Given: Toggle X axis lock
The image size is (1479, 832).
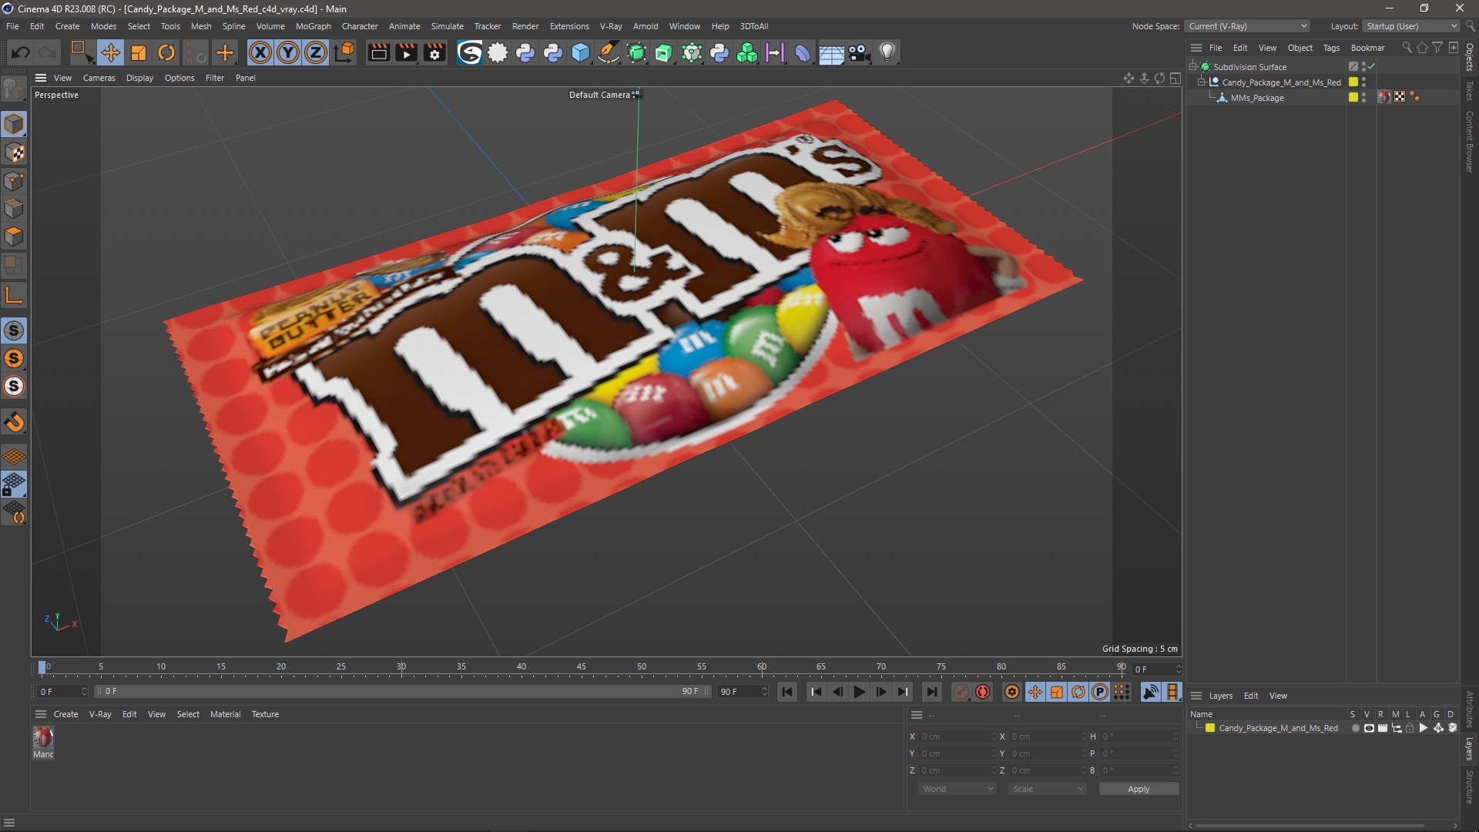Looking at the screenshot, I should coord(260,52).
